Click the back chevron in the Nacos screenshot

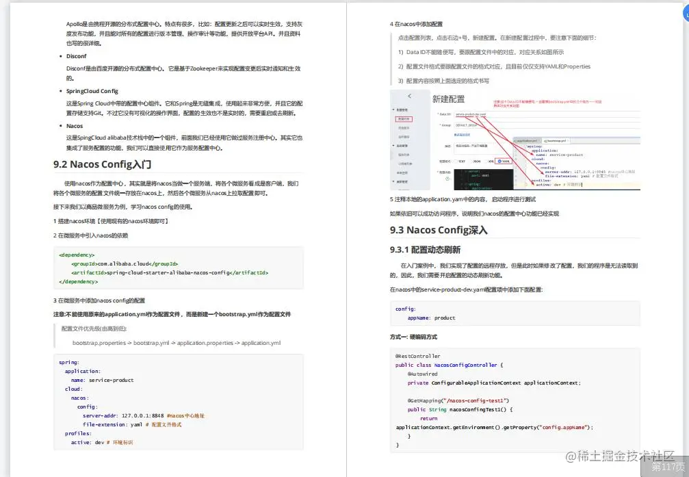[410, 96]
